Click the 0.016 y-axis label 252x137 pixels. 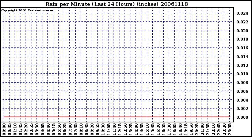(242, 48)
